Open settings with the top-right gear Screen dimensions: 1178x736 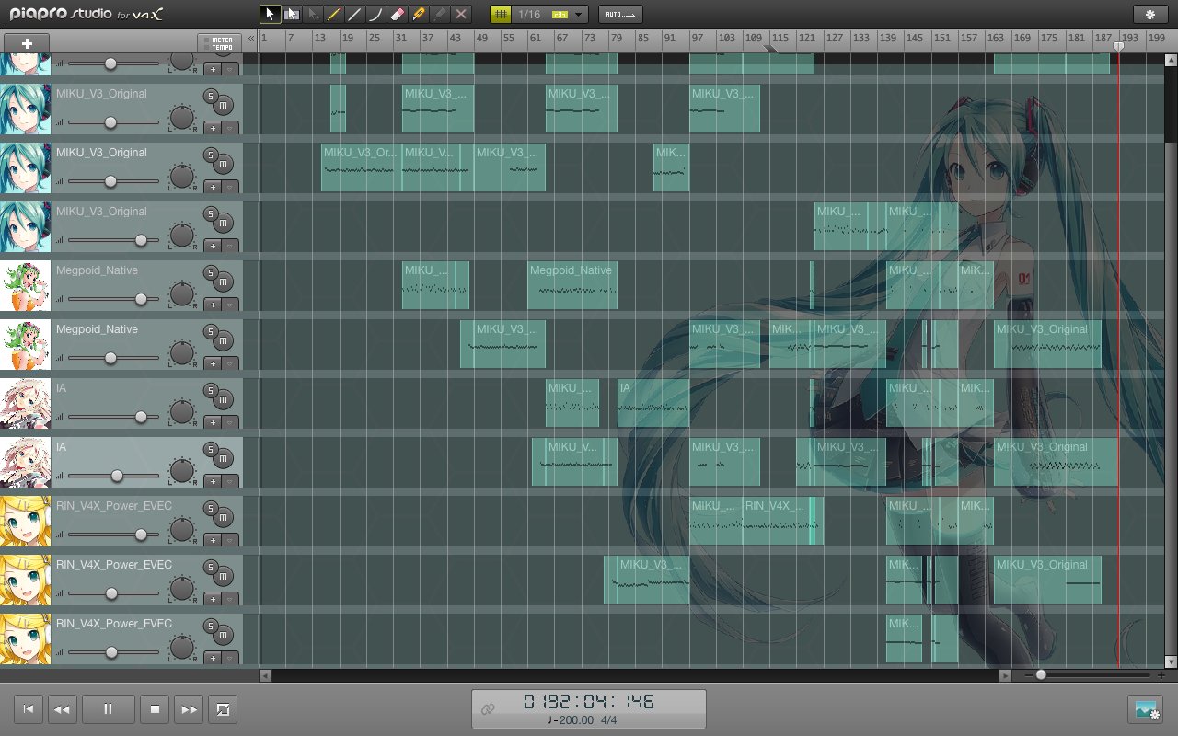pos(1149,15)
